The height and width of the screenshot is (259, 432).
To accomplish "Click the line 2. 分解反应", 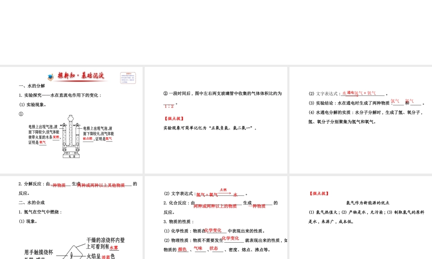I will 78,184.
